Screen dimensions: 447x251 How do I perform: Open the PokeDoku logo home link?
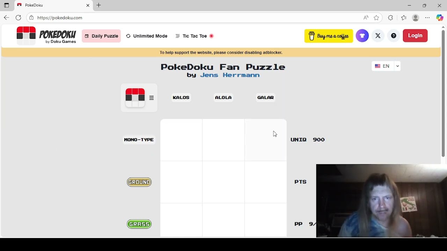46,36
